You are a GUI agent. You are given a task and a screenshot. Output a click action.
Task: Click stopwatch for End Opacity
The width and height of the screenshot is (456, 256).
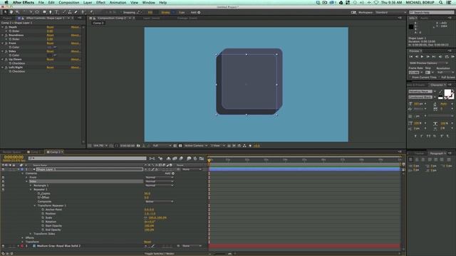[43, 230]
